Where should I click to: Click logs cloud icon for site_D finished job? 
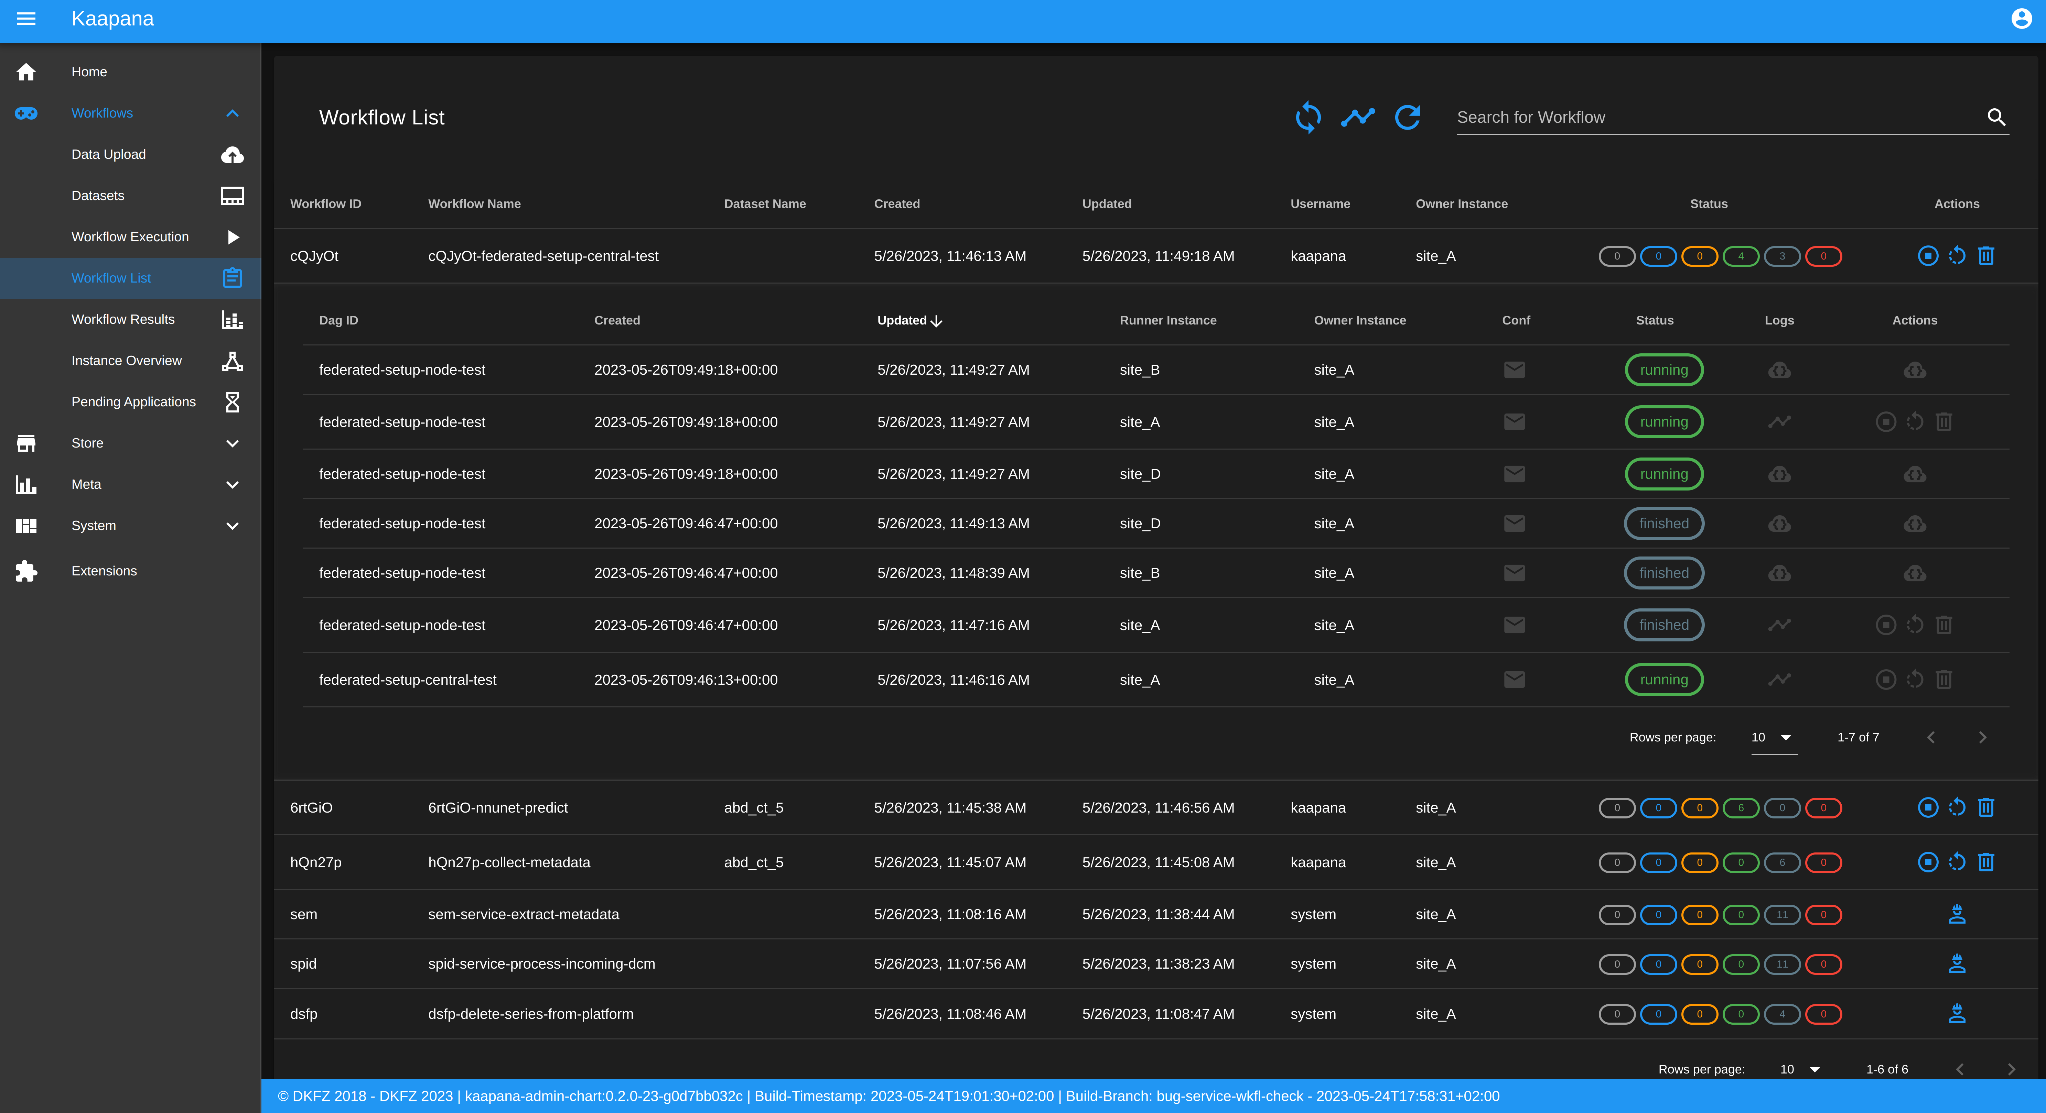[x=1779, y=524]
